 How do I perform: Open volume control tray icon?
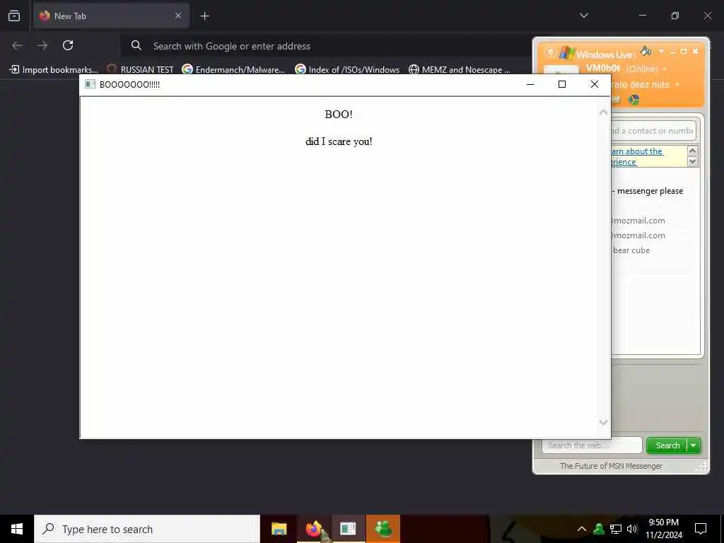click(x=632, y=529)
